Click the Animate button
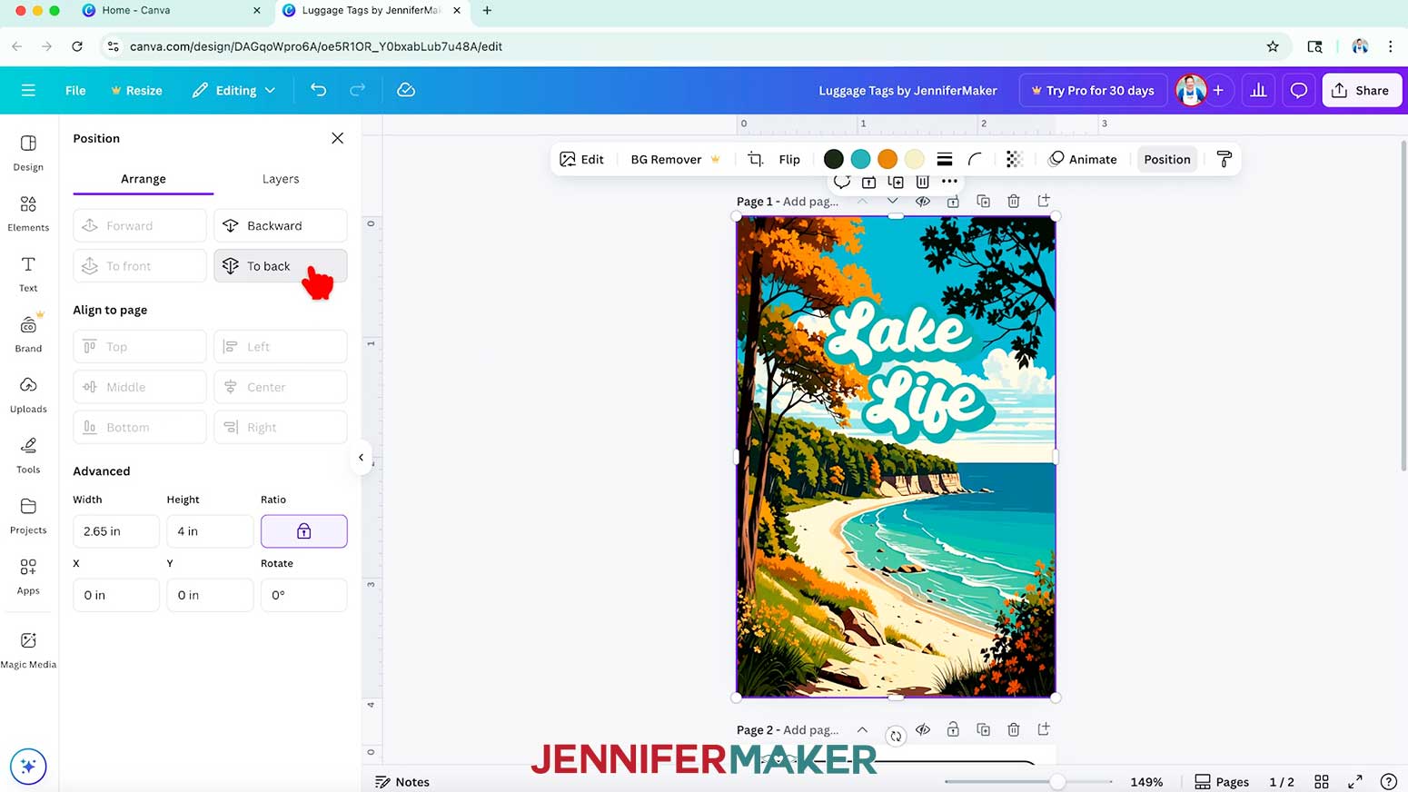 point(1083,159)
